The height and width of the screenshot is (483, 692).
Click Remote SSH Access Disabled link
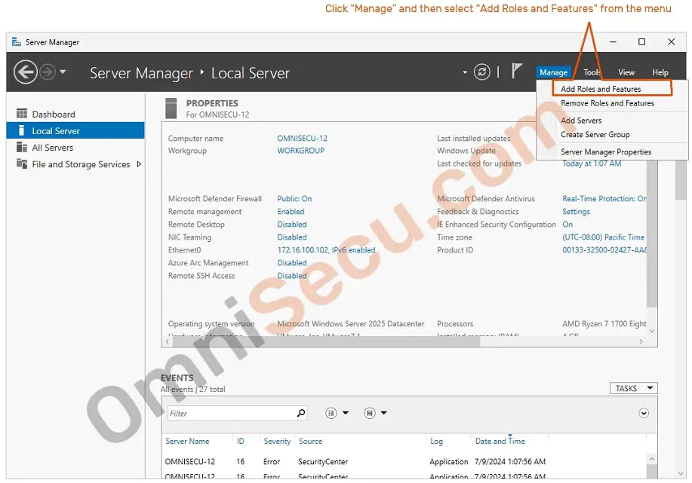(292, 276)
